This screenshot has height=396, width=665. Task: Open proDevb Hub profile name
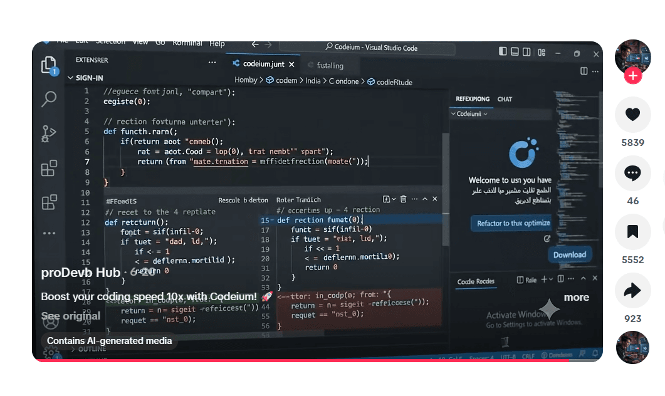81,273
